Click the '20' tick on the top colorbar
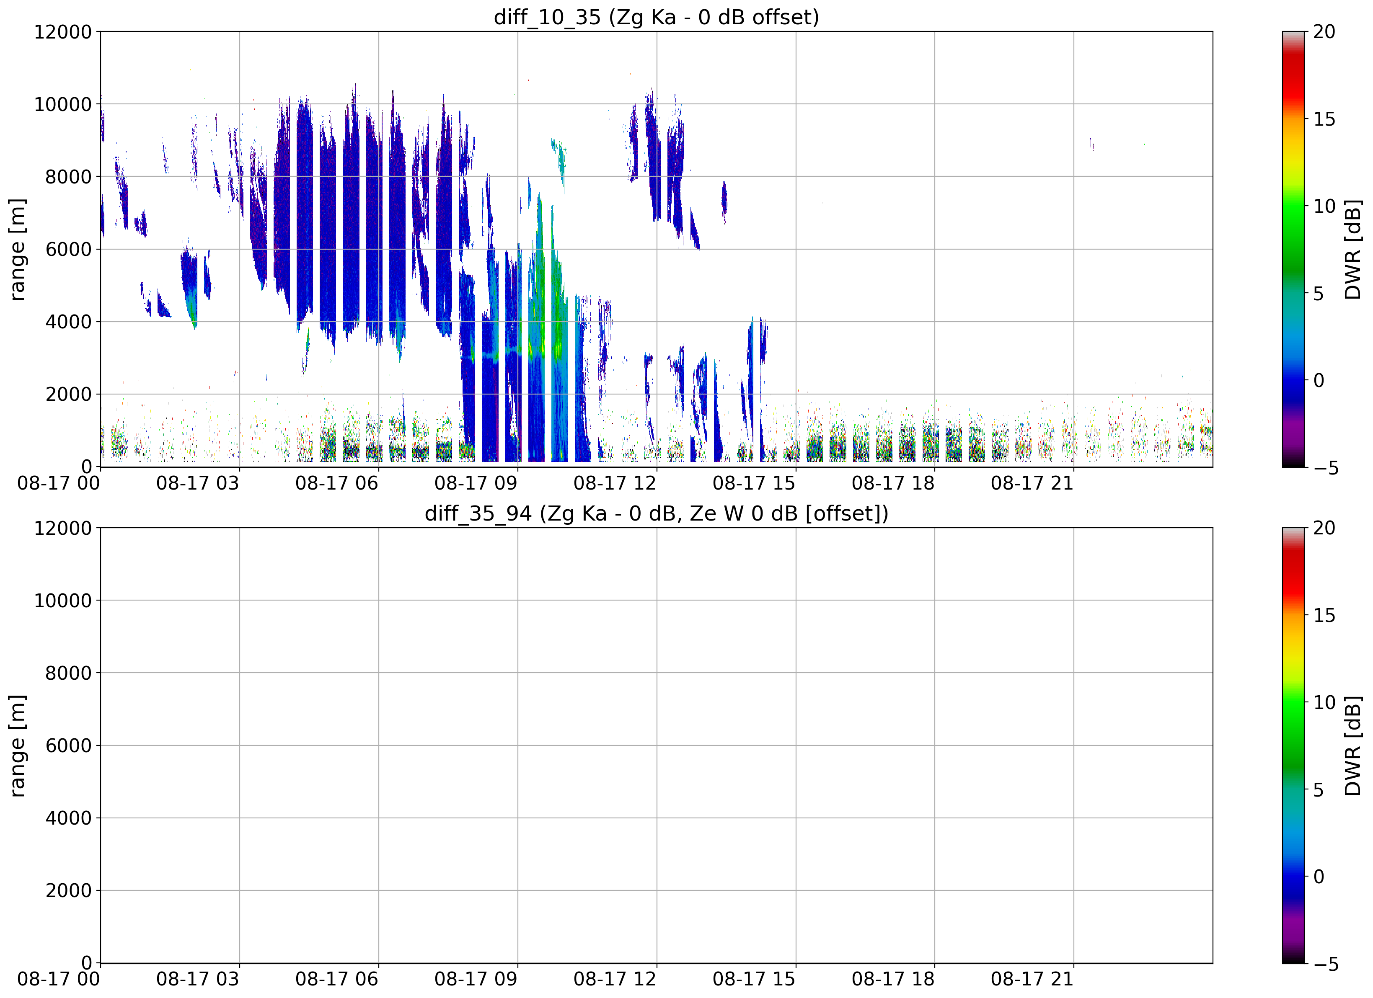The height and width of the screenshot is (998, 1373). (1324, 31)
